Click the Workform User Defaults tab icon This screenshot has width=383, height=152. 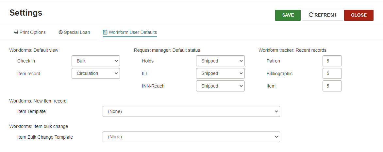click(105, 33)
